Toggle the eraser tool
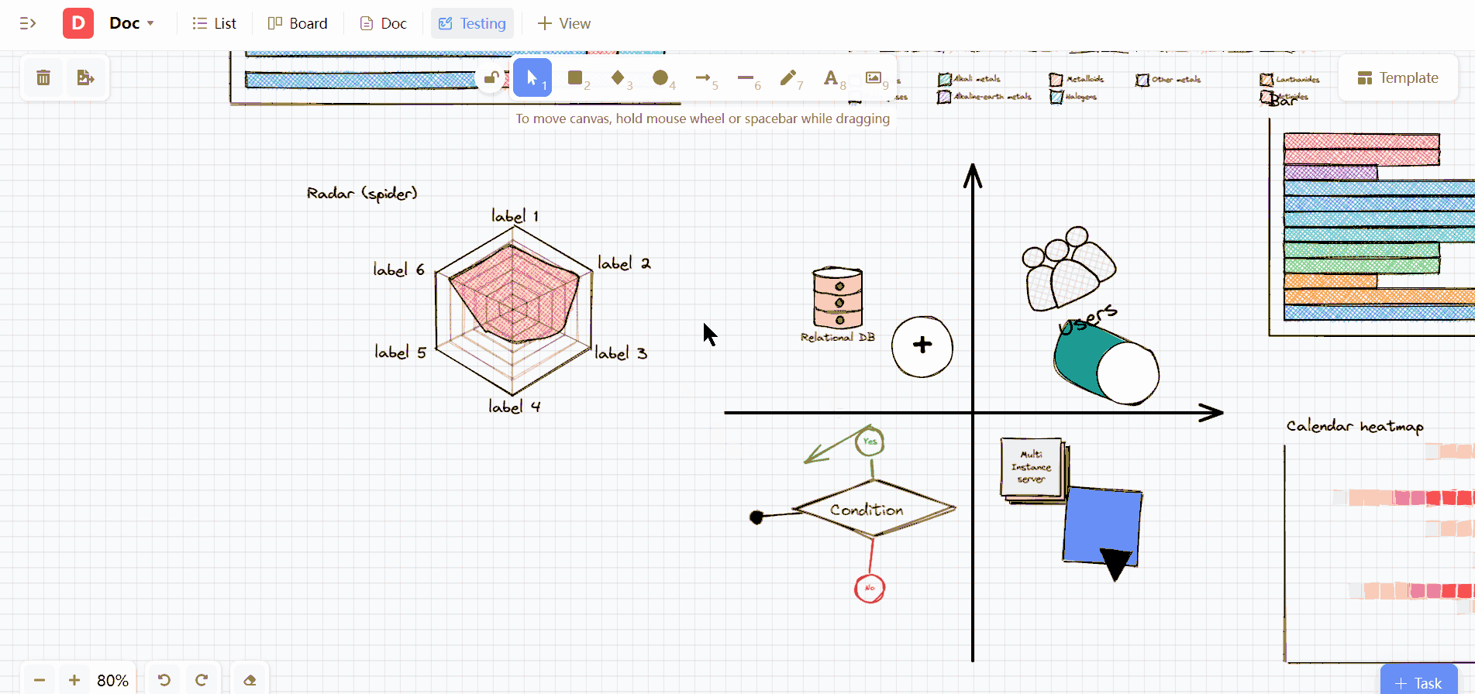The image size is (1475, 694). click(x=250, y=680)
